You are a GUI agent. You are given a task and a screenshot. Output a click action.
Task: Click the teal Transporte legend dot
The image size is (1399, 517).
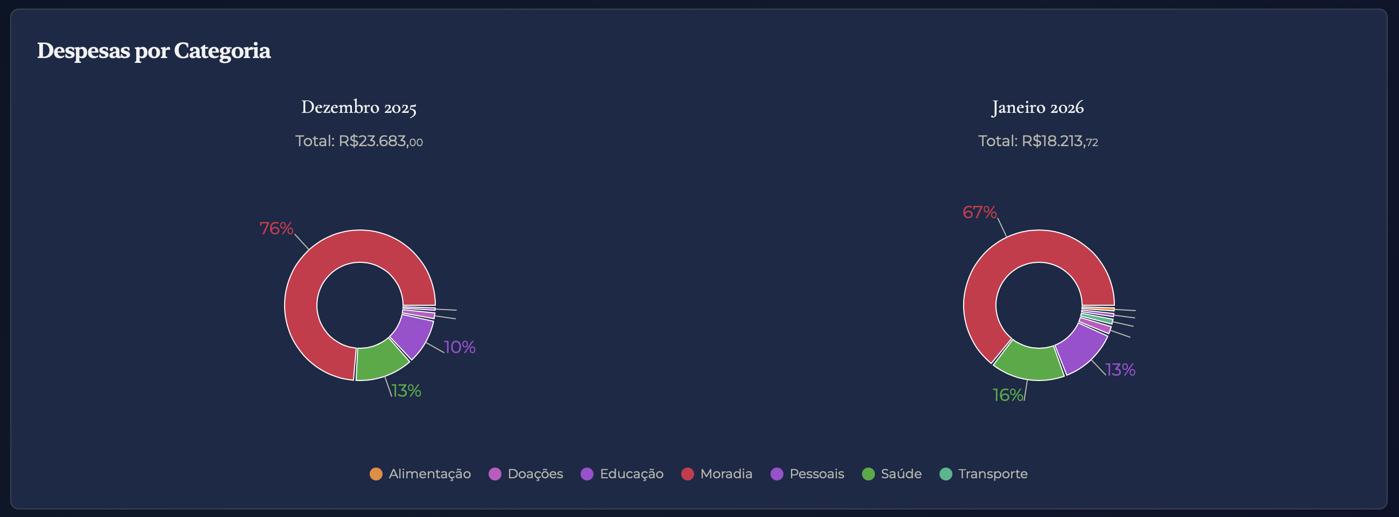point(945,473)
